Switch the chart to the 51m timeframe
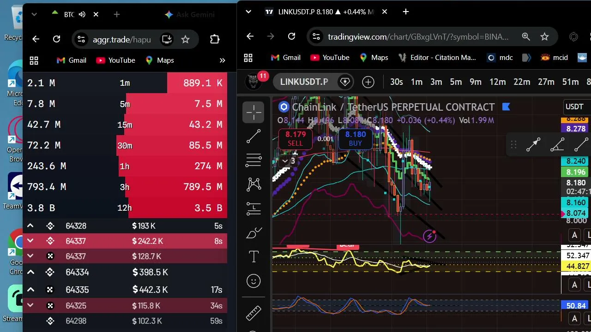 [570, 82]
